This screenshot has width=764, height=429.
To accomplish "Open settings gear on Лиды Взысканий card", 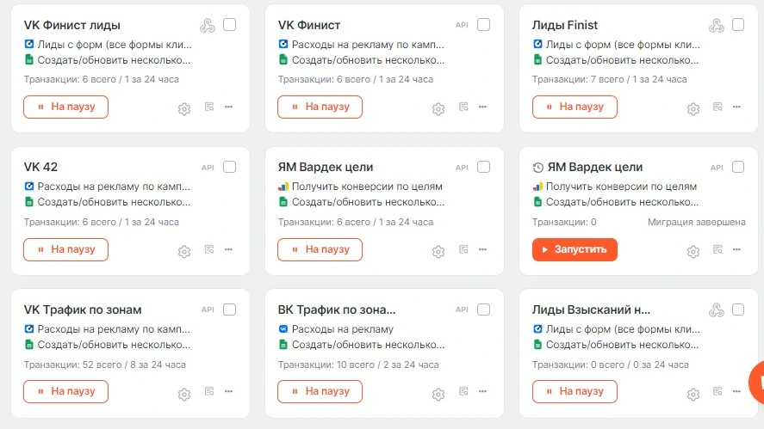I will coord(693,394).
